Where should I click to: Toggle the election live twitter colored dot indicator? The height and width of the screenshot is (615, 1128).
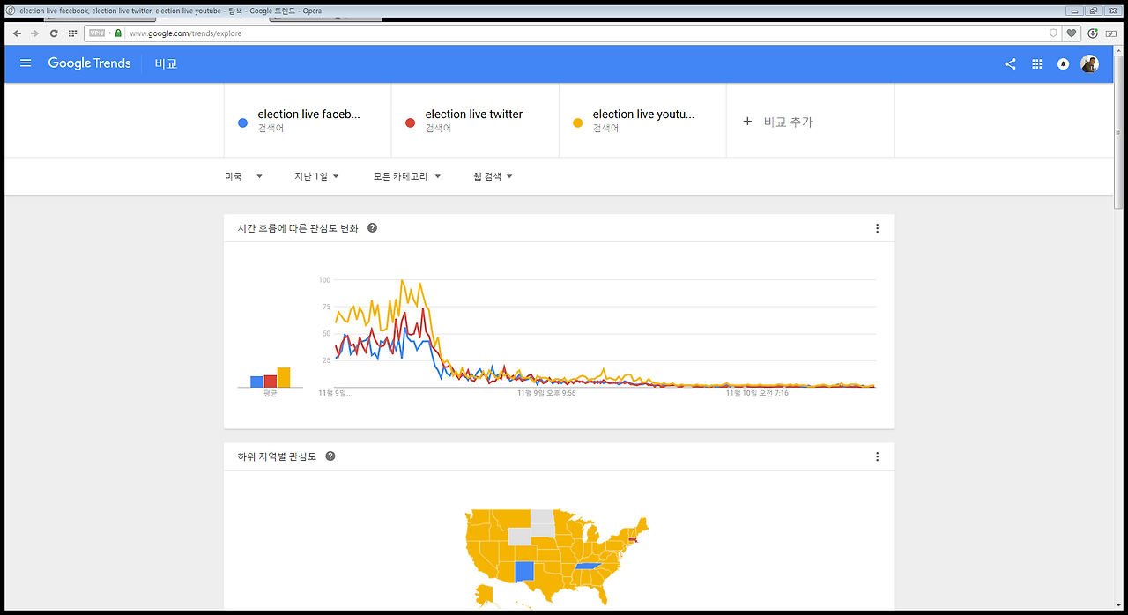tap(410, 122)
